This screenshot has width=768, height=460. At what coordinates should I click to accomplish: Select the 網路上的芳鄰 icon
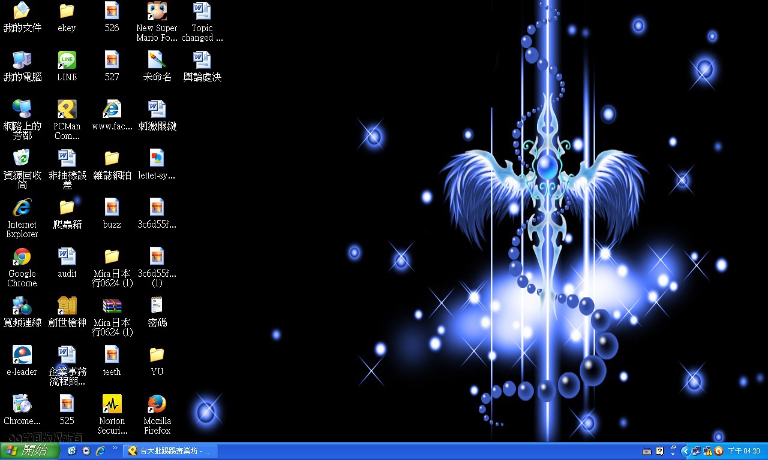pyautogui.click(x=22, y=109)
